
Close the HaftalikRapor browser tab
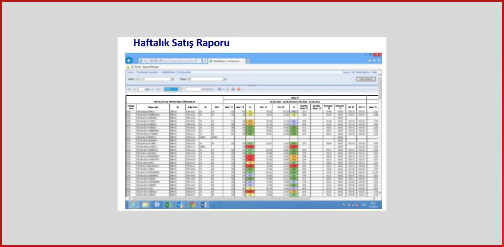243,61
